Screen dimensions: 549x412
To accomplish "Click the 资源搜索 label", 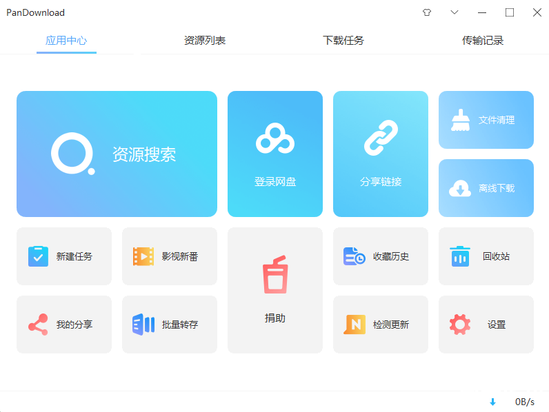I will click(144, 154).
